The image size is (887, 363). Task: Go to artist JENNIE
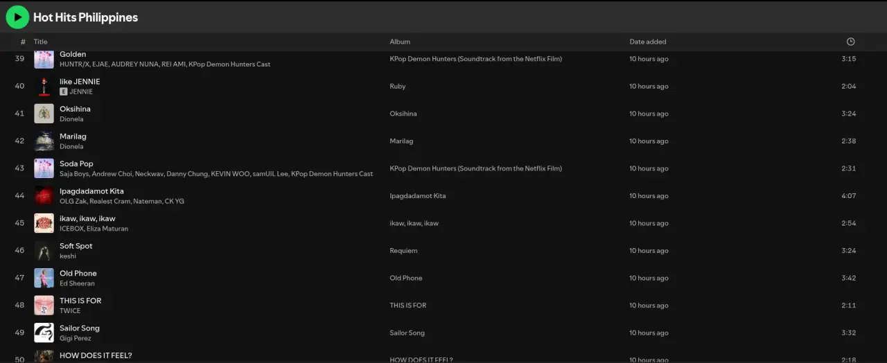(81, 91)
